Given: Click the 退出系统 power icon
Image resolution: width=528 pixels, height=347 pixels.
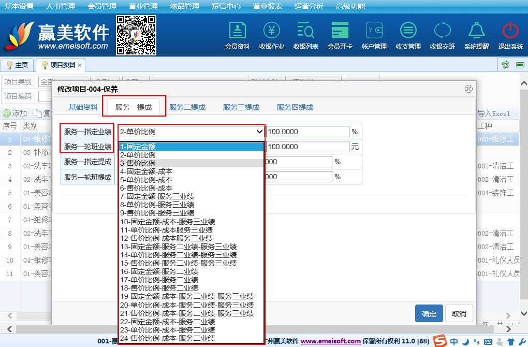Looking at the screenshot, I should pos(510,35).
